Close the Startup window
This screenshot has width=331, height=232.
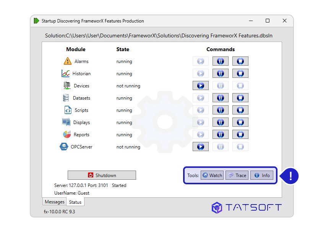click(x=284, y=21)
